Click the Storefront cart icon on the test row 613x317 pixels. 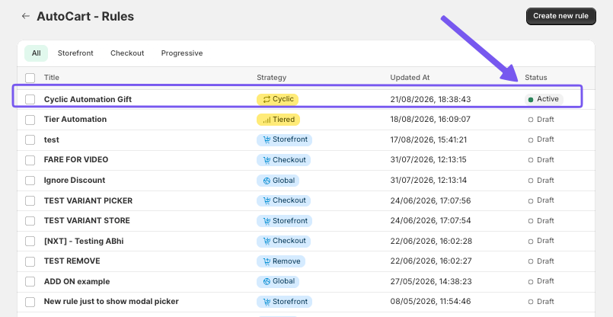coord(267,139)
